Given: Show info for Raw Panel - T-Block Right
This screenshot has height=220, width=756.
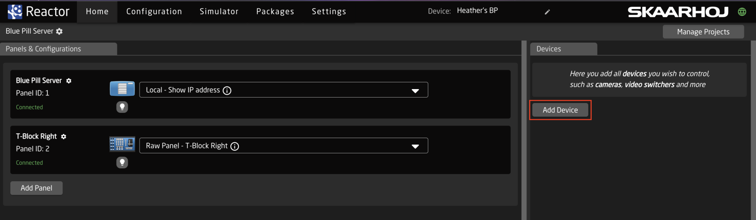Looking at the screenshot, I should tap(235, 146).
